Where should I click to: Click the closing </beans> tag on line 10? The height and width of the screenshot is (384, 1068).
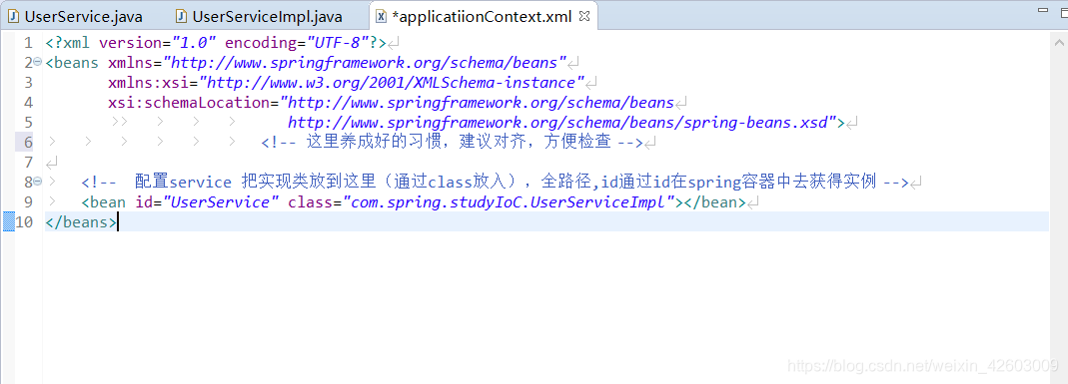pos(80,221)
